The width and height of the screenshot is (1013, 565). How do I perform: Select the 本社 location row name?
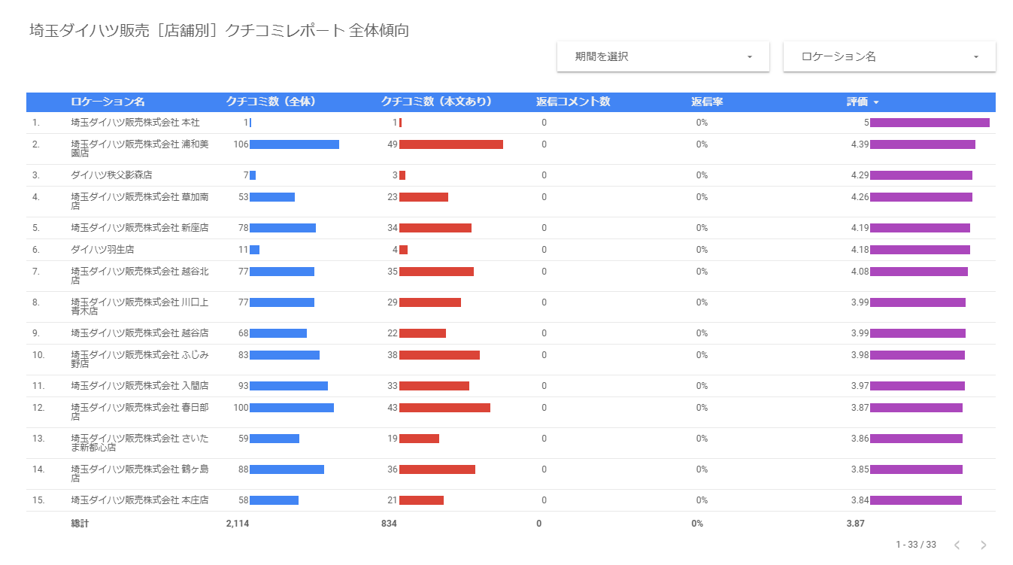[135, 122]
